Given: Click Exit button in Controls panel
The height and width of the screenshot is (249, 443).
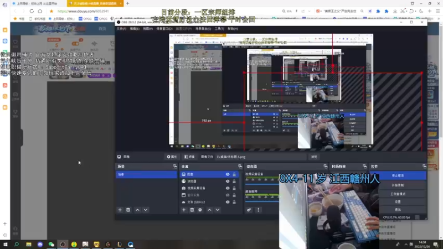Looking at the screenshot, I should [398, 210].
